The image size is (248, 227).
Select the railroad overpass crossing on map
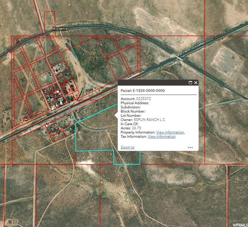179,57
